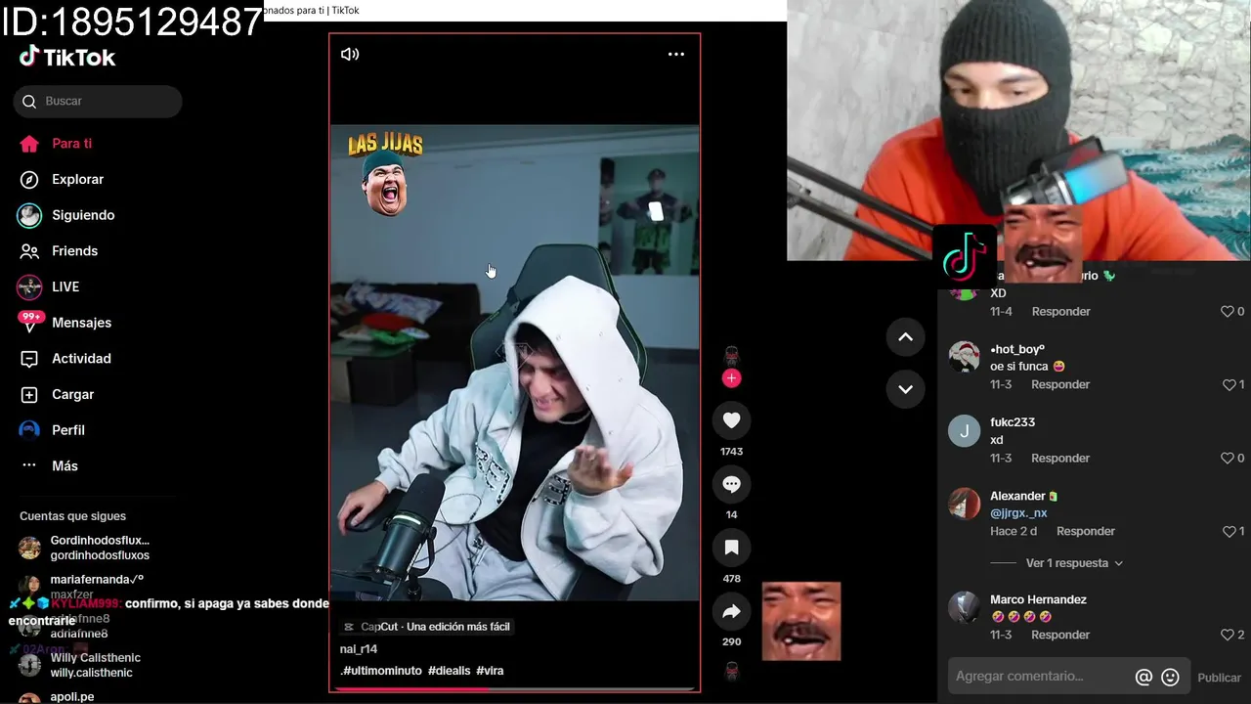Open emoji picker smiley icon
This screenshot has width=1251, height=704.
pyautogui.click(x=1170, y=678)
